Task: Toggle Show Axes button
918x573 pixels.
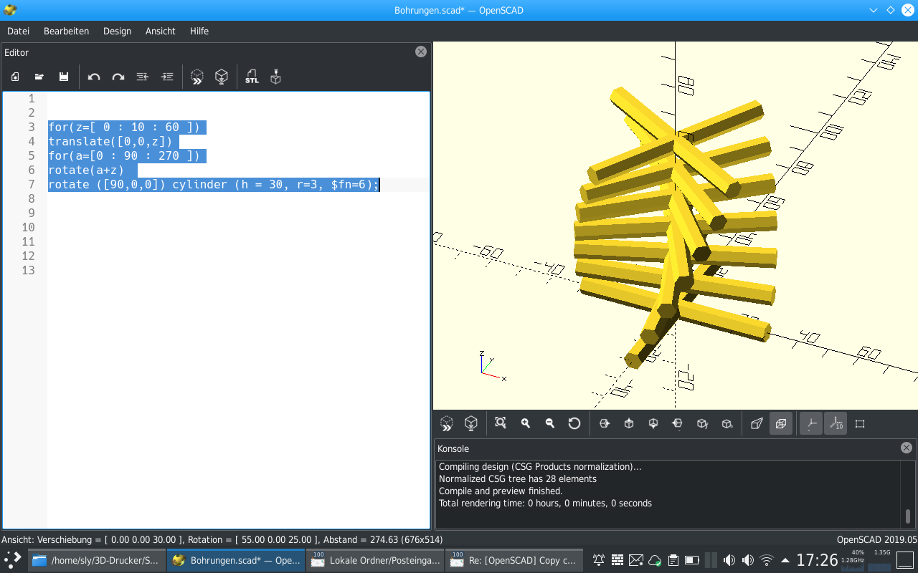Action: [811, 423]
